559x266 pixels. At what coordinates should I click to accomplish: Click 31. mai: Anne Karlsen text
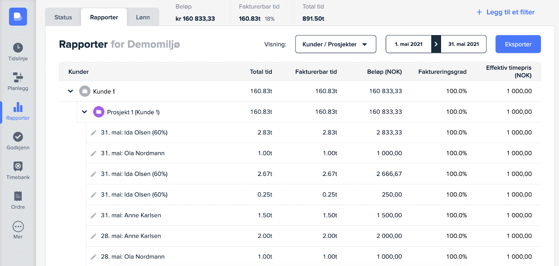pyautogui.click(x=131, y=215)
